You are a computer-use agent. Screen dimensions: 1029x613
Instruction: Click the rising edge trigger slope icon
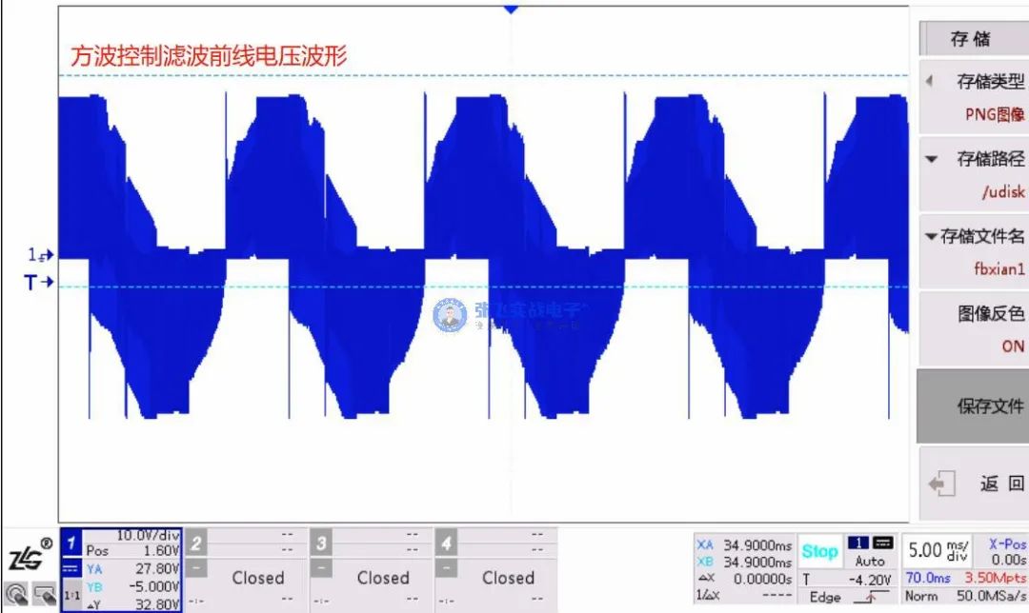(872, 597)
